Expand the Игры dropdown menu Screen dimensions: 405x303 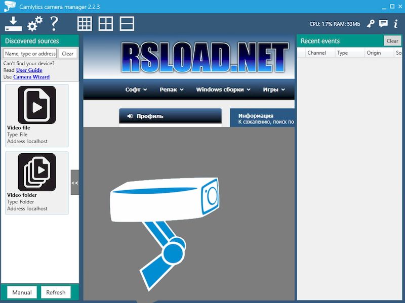(274, 90)
